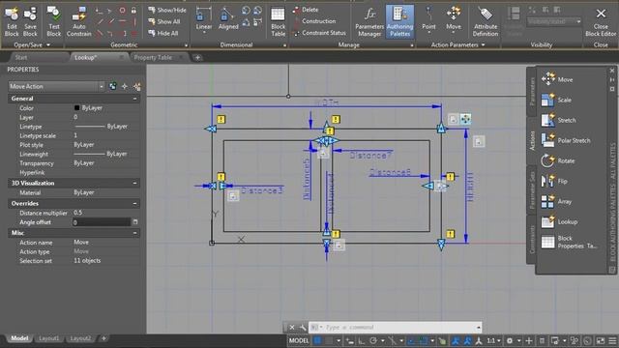The width and height of the screenshot is (619, 348).
Task: Choose Polar Stretch action from palette
Action: click(x=566, y=140)
